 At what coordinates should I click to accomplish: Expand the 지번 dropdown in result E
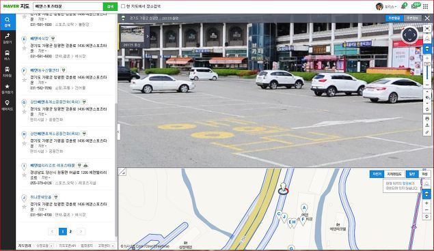[x=42, y=50]
